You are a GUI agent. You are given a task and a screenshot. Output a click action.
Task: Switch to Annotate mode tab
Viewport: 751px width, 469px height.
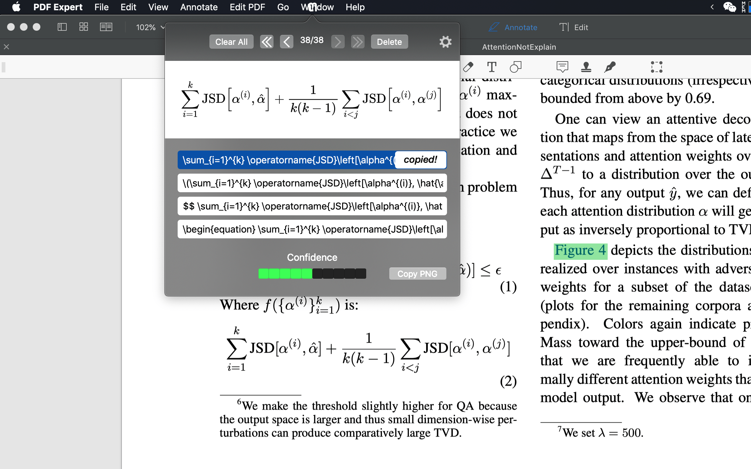click(513, 27)
